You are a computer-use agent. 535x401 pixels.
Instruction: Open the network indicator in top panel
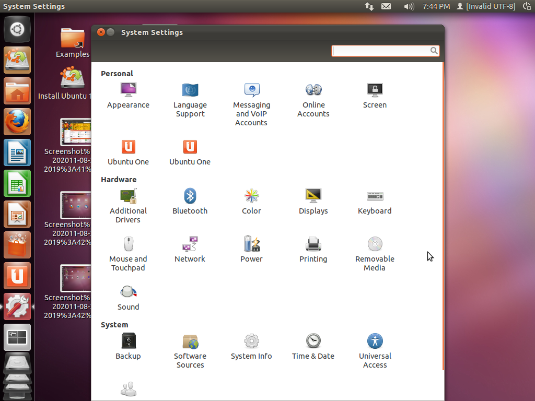(x=369, y=6)
